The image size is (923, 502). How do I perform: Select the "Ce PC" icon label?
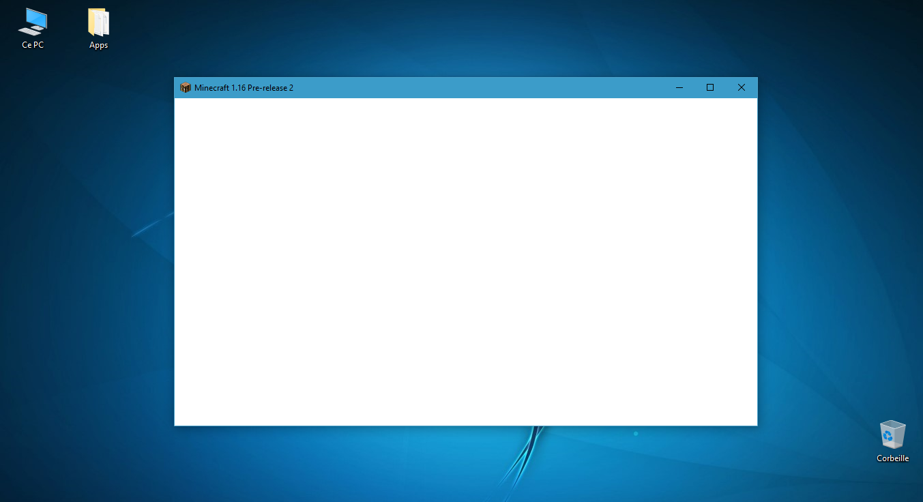click(x=33, y=45)
